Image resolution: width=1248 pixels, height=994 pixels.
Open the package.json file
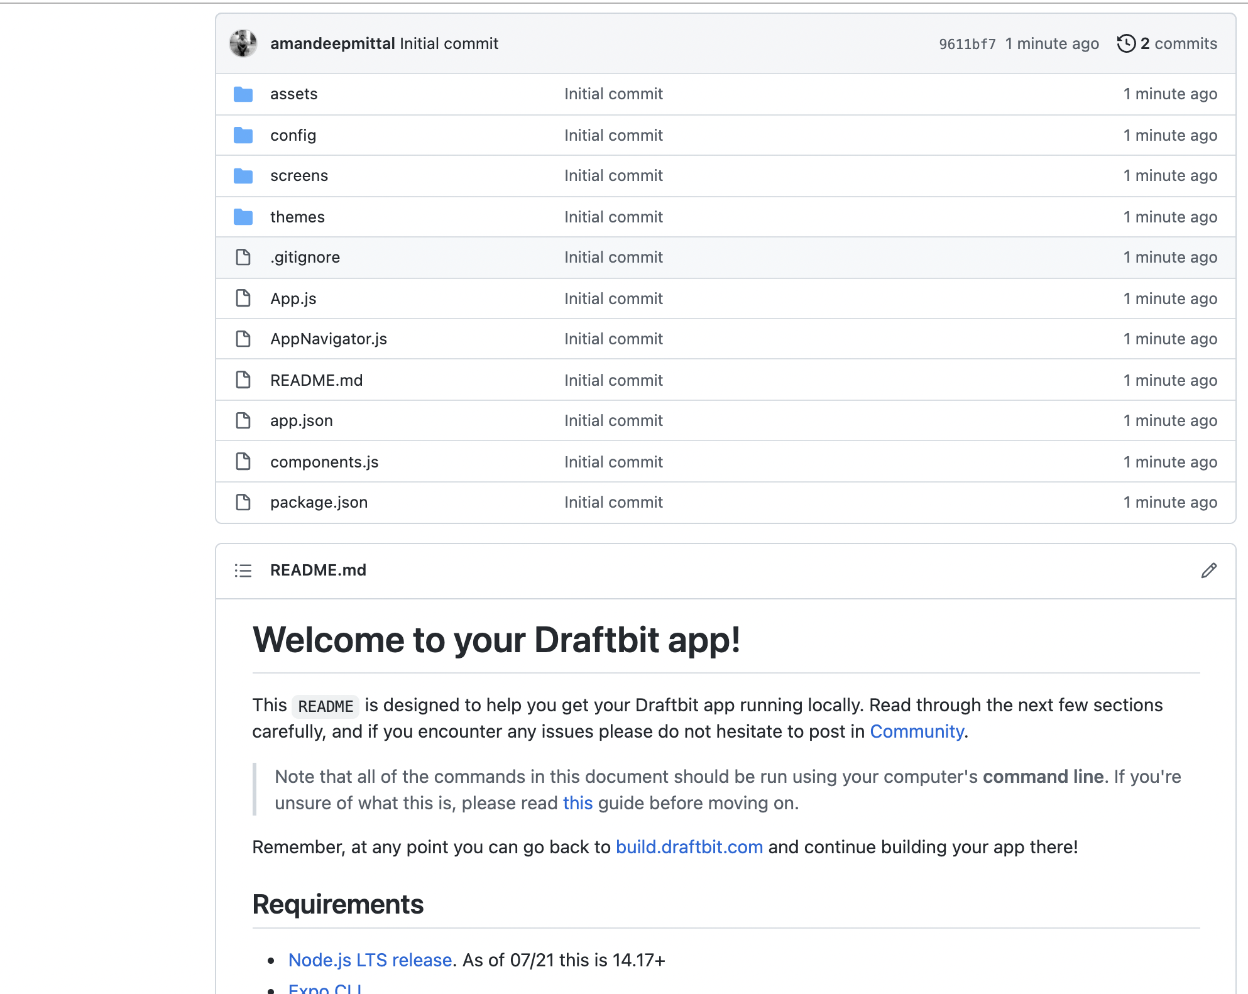coord(319,502)
